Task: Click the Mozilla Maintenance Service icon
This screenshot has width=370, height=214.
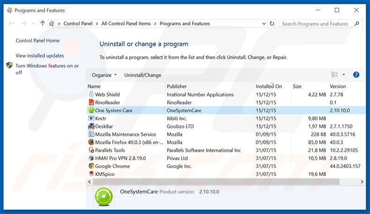Action: 91,134
